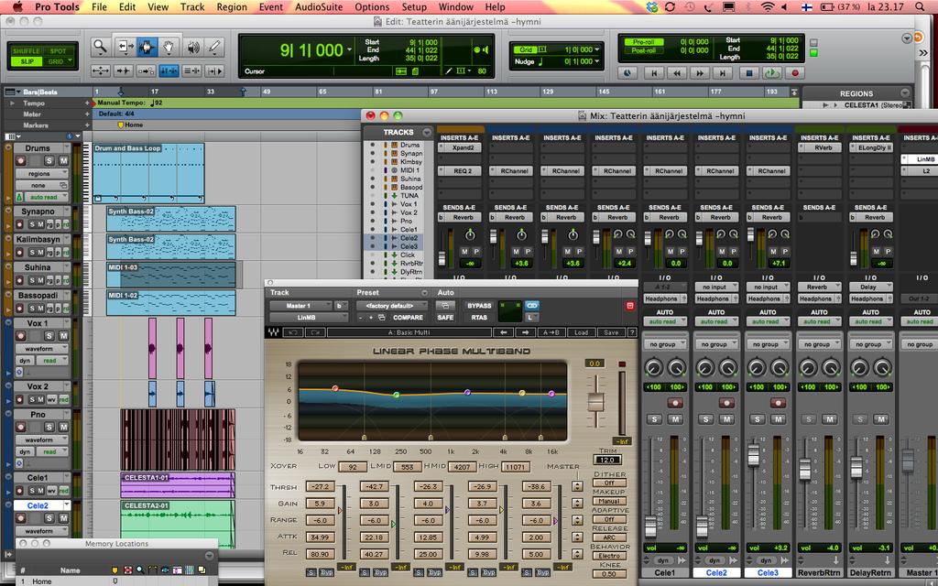Solo the Drums track
This screenshot has height=586, width=938.
49,161
